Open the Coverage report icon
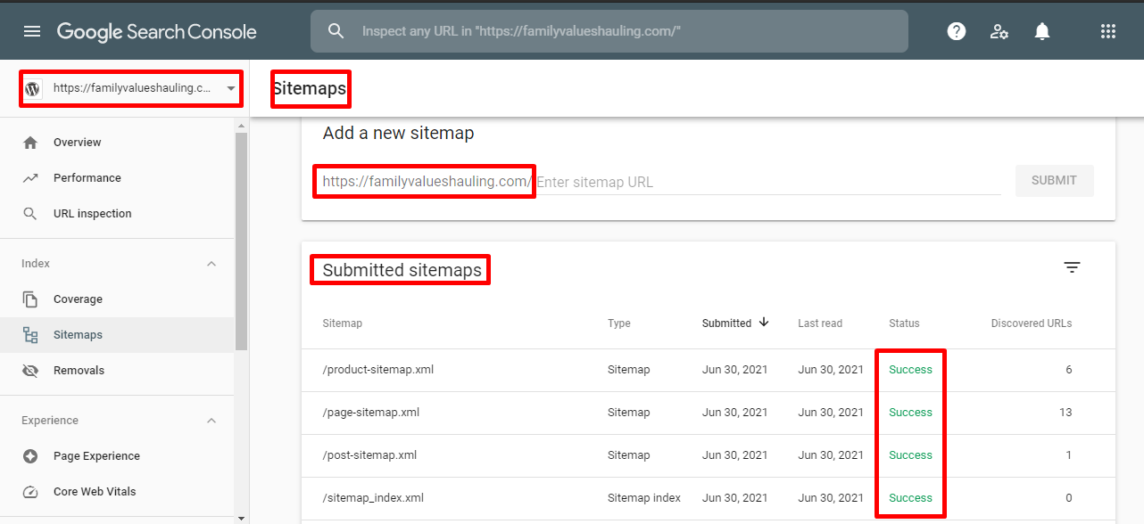This screenshot has height=524, width=1144. pos(29,299)
